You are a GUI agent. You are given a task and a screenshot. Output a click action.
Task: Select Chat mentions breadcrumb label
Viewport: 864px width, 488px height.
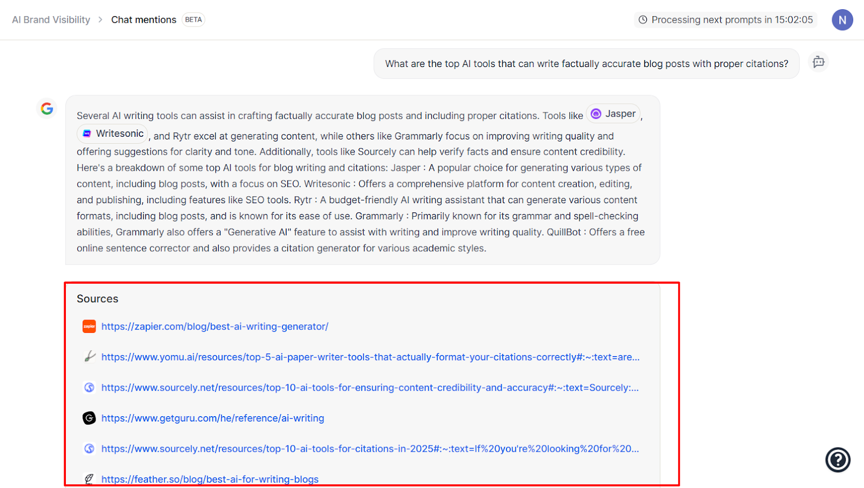pyautogui.click(x=144, y=20)
